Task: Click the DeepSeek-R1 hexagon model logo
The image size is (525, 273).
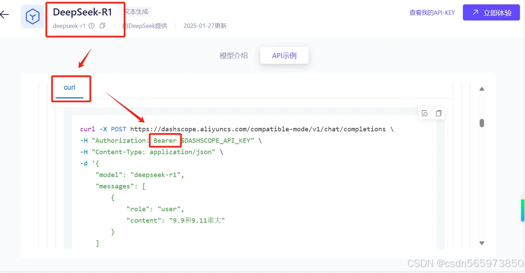Action: click(x=33, y=16)
